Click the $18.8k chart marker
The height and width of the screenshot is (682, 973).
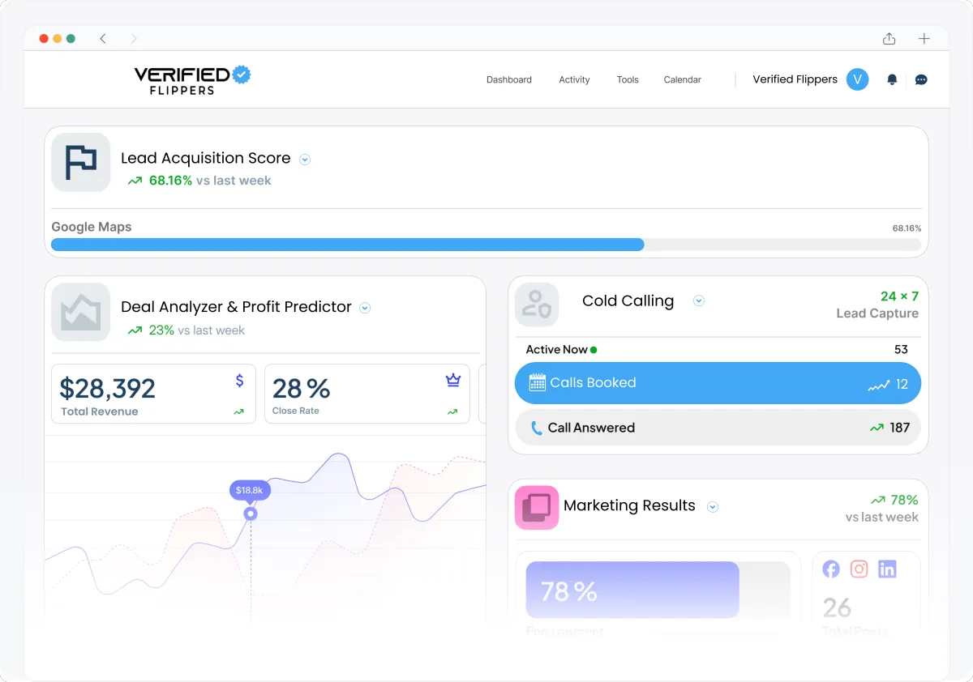[251, 514]
